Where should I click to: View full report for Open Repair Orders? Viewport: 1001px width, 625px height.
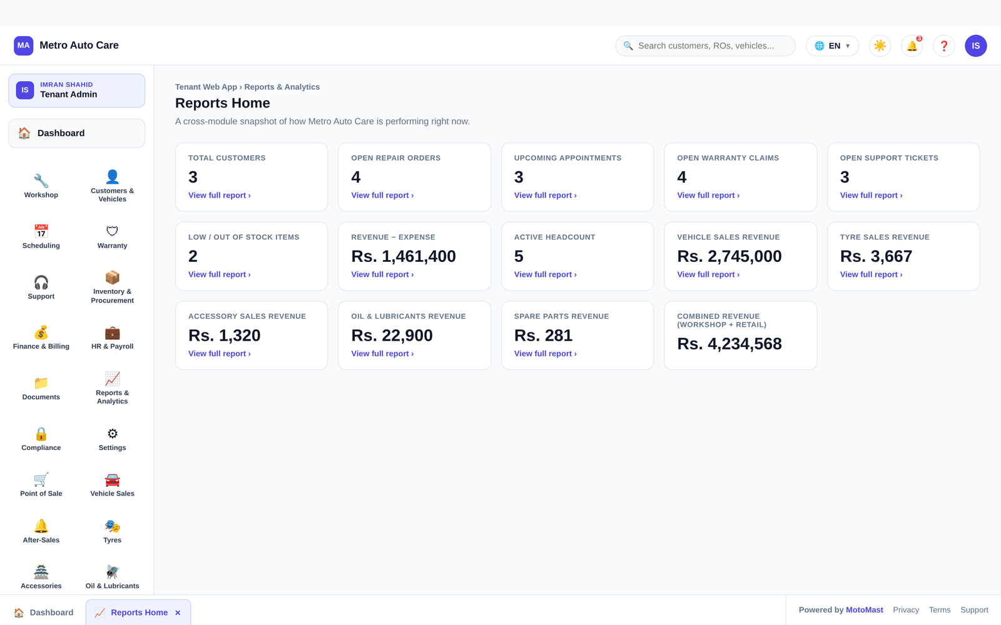[382, 196]
